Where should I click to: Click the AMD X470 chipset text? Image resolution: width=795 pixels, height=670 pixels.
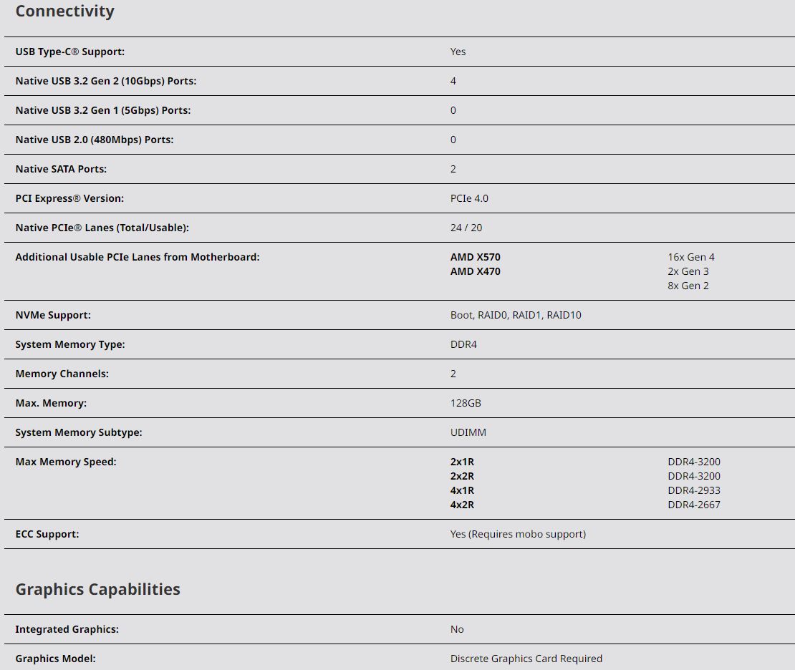point(475,271)
